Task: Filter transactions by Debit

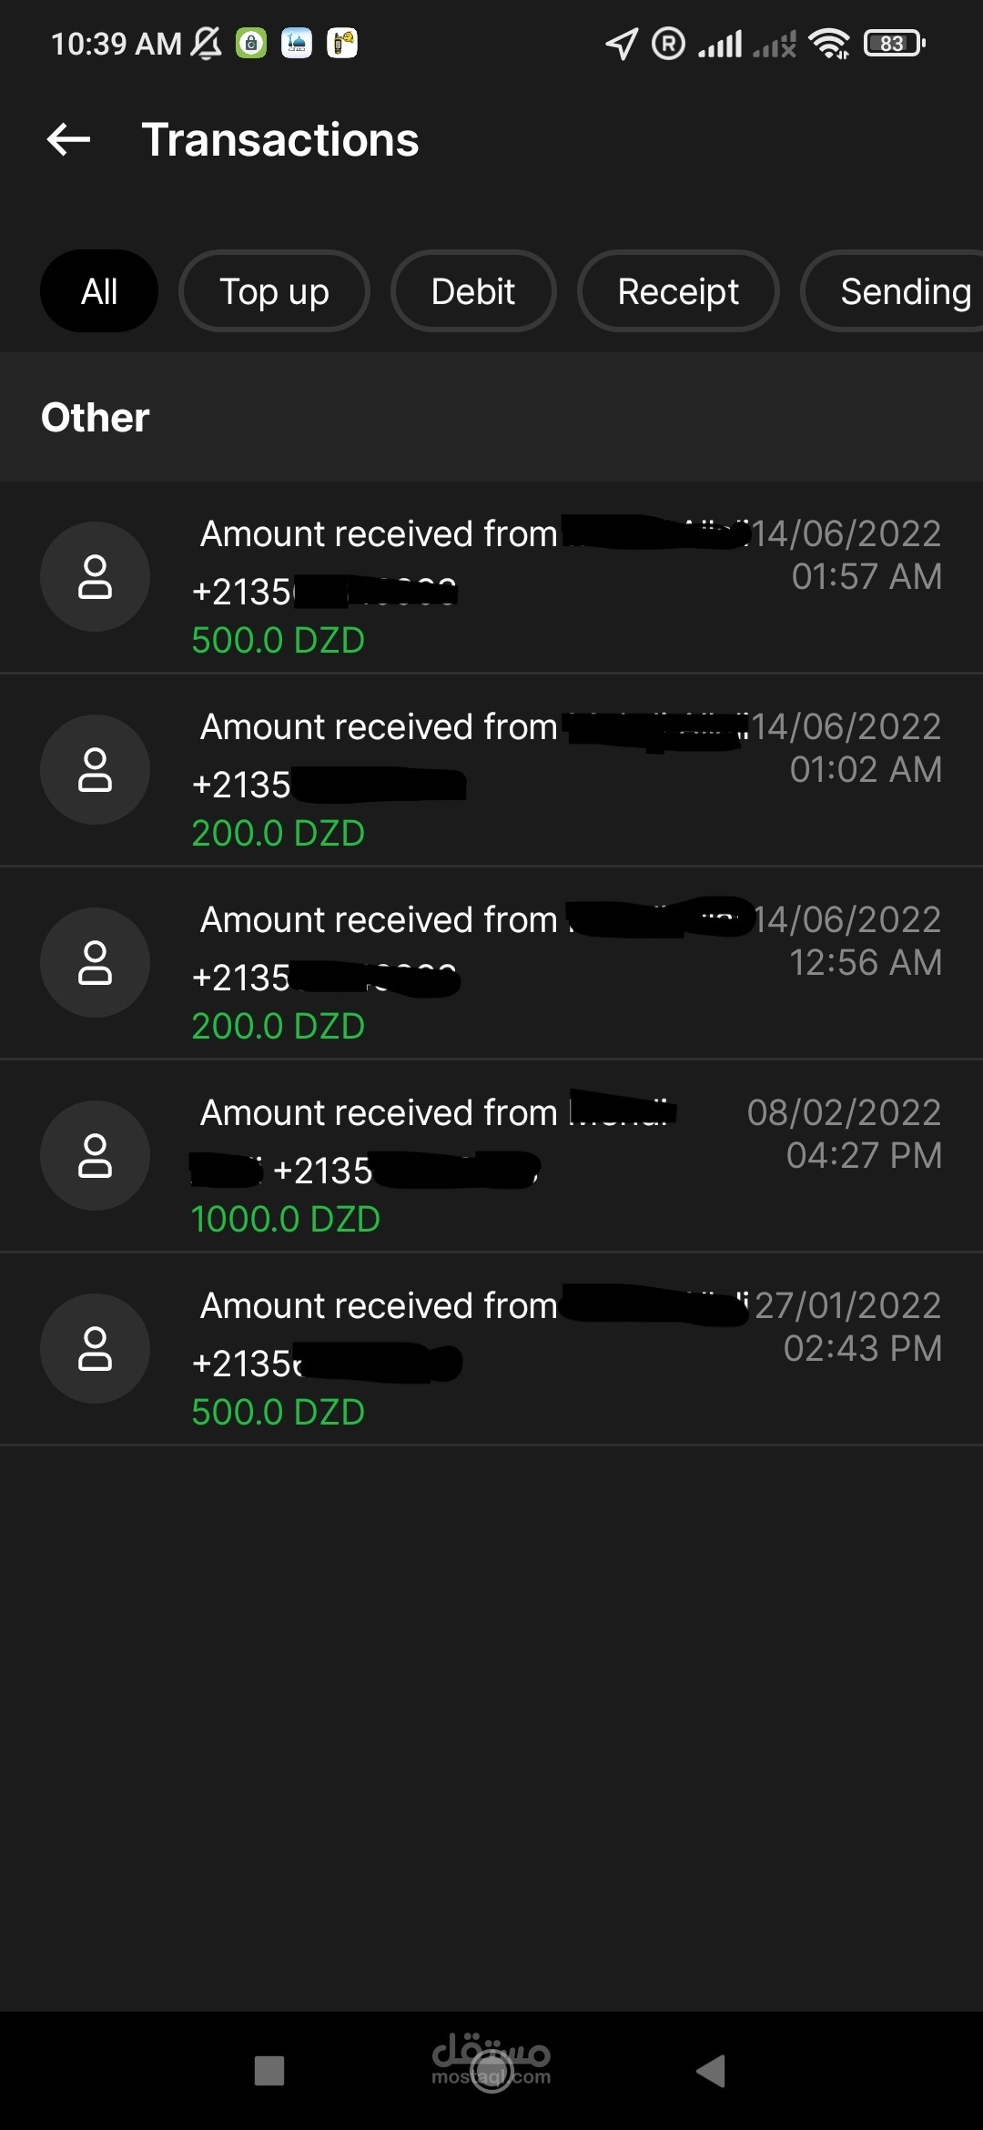Action: pos(472,291)
